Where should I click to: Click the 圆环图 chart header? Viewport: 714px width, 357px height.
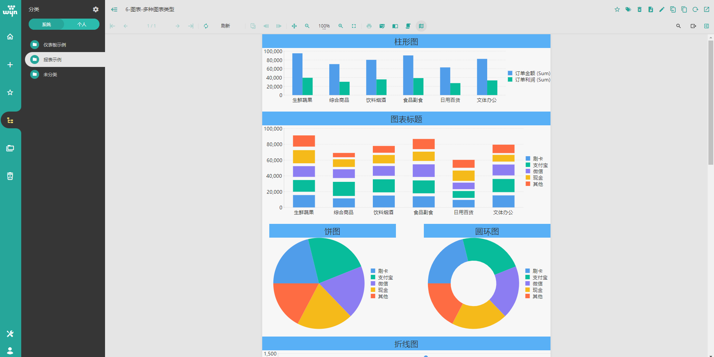(x=487, y=231)
